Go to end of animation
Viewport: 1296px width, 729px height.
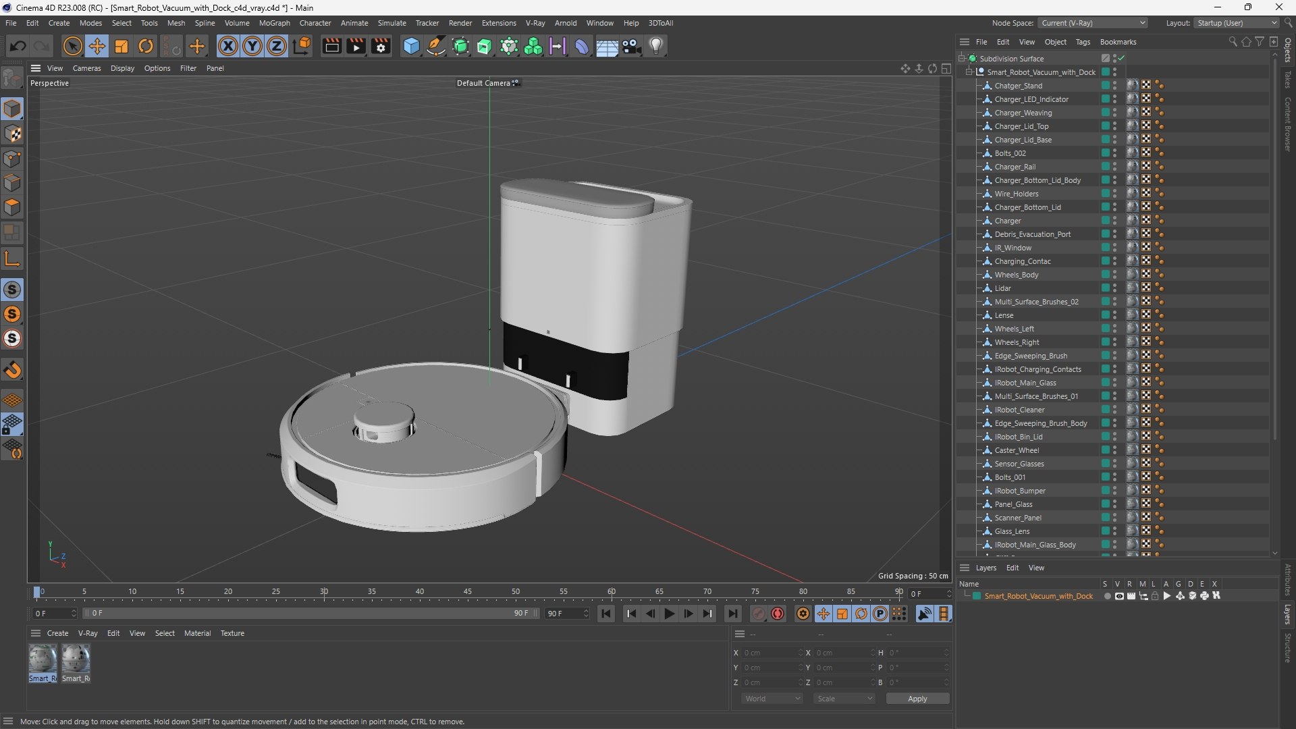pyautogui.click(x=732, y=614)
